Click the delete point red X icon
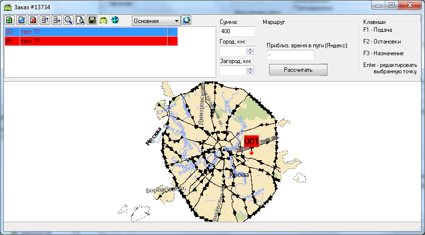 tap(33, 21)
